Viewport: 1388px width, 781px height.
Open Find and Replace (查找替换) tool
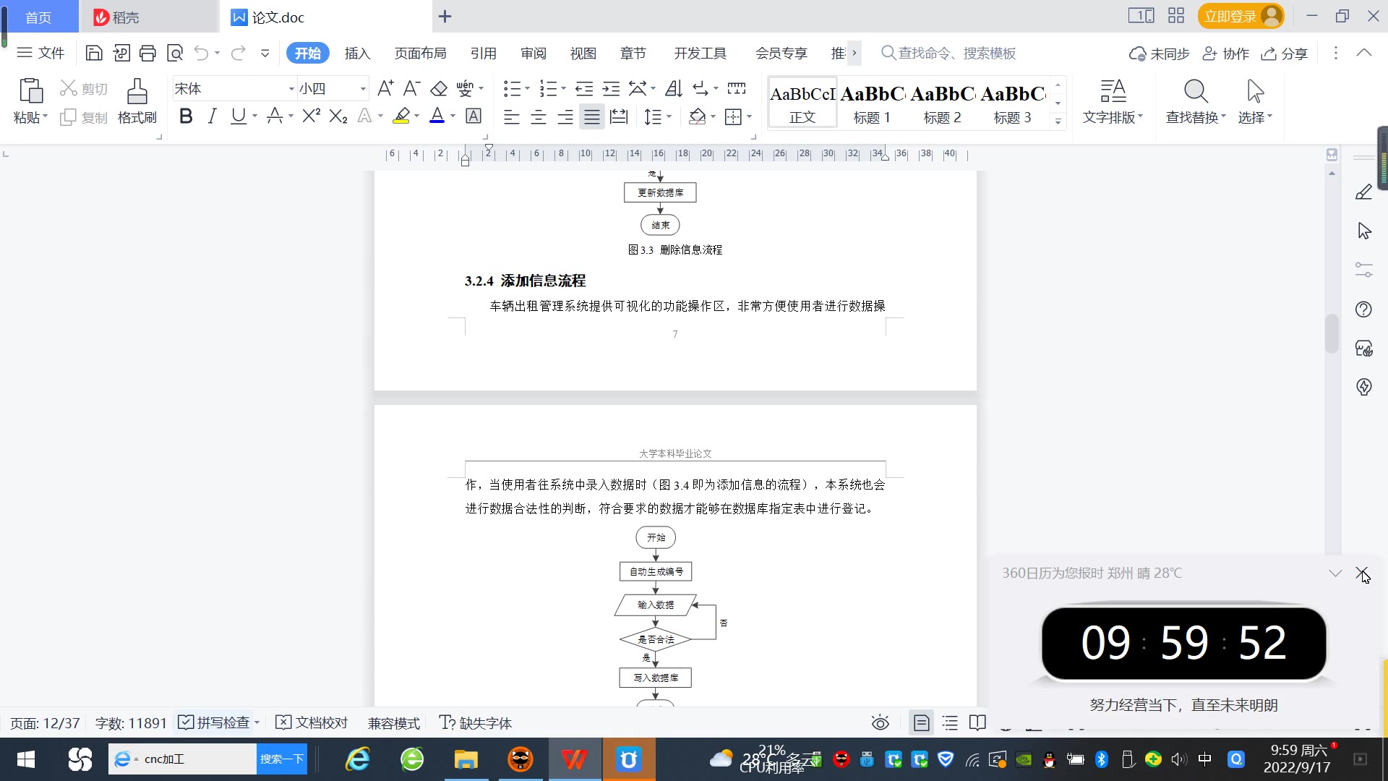click(x=1196, y=101)
